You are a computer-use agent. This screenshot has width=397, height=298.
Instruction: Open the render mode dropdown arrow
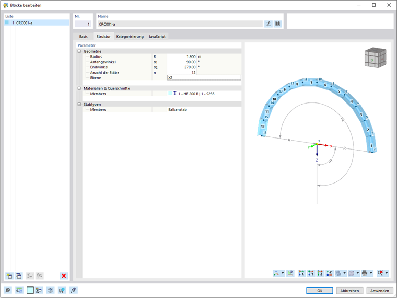pyautogui.click(x=345, y=273)
